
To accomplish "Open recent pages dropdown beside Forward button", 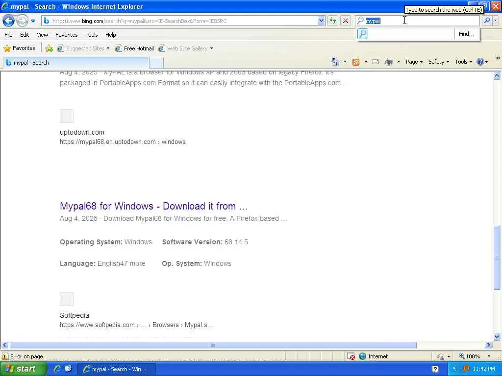I will 33,21.
